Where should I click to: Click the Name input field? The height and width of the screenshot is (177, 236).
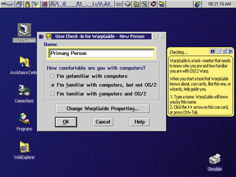102,53
